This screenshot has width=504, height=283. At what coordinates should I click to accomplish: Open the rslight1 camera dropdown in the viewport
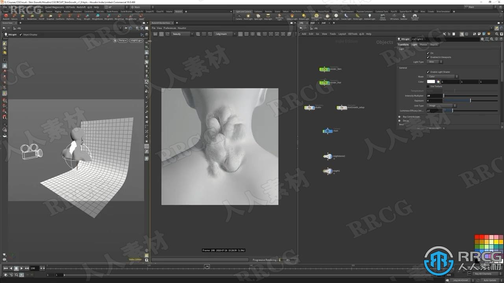tap(136, 40)
